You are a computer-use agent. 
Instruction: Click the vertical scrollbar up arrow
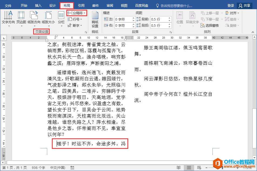click(254, 37)
